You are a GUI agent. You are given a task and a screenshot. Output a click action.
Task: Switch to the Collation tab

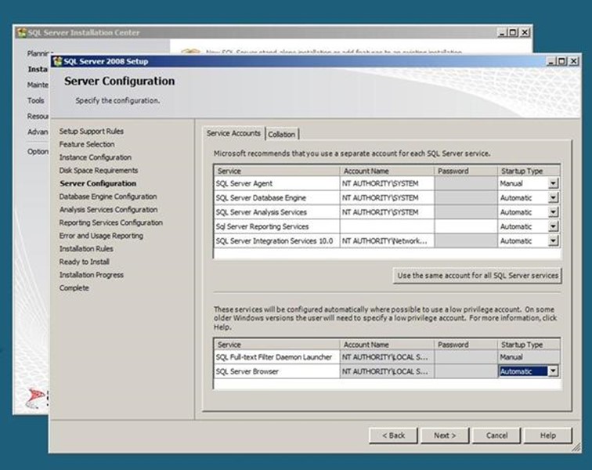pyautogui.click(x=282, y=135)
